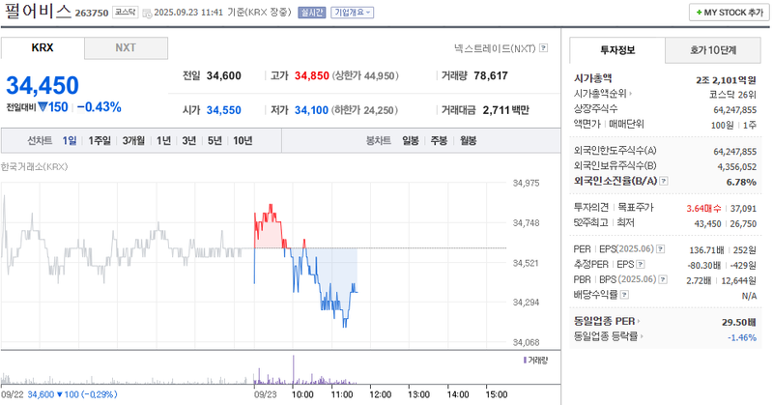Click the PER value 136.71배

(706, 250)
